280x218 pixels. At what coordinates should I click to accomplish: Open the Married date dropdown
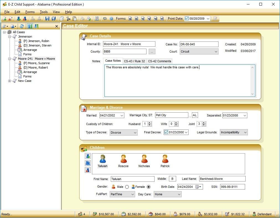click(x=122, y=115)
